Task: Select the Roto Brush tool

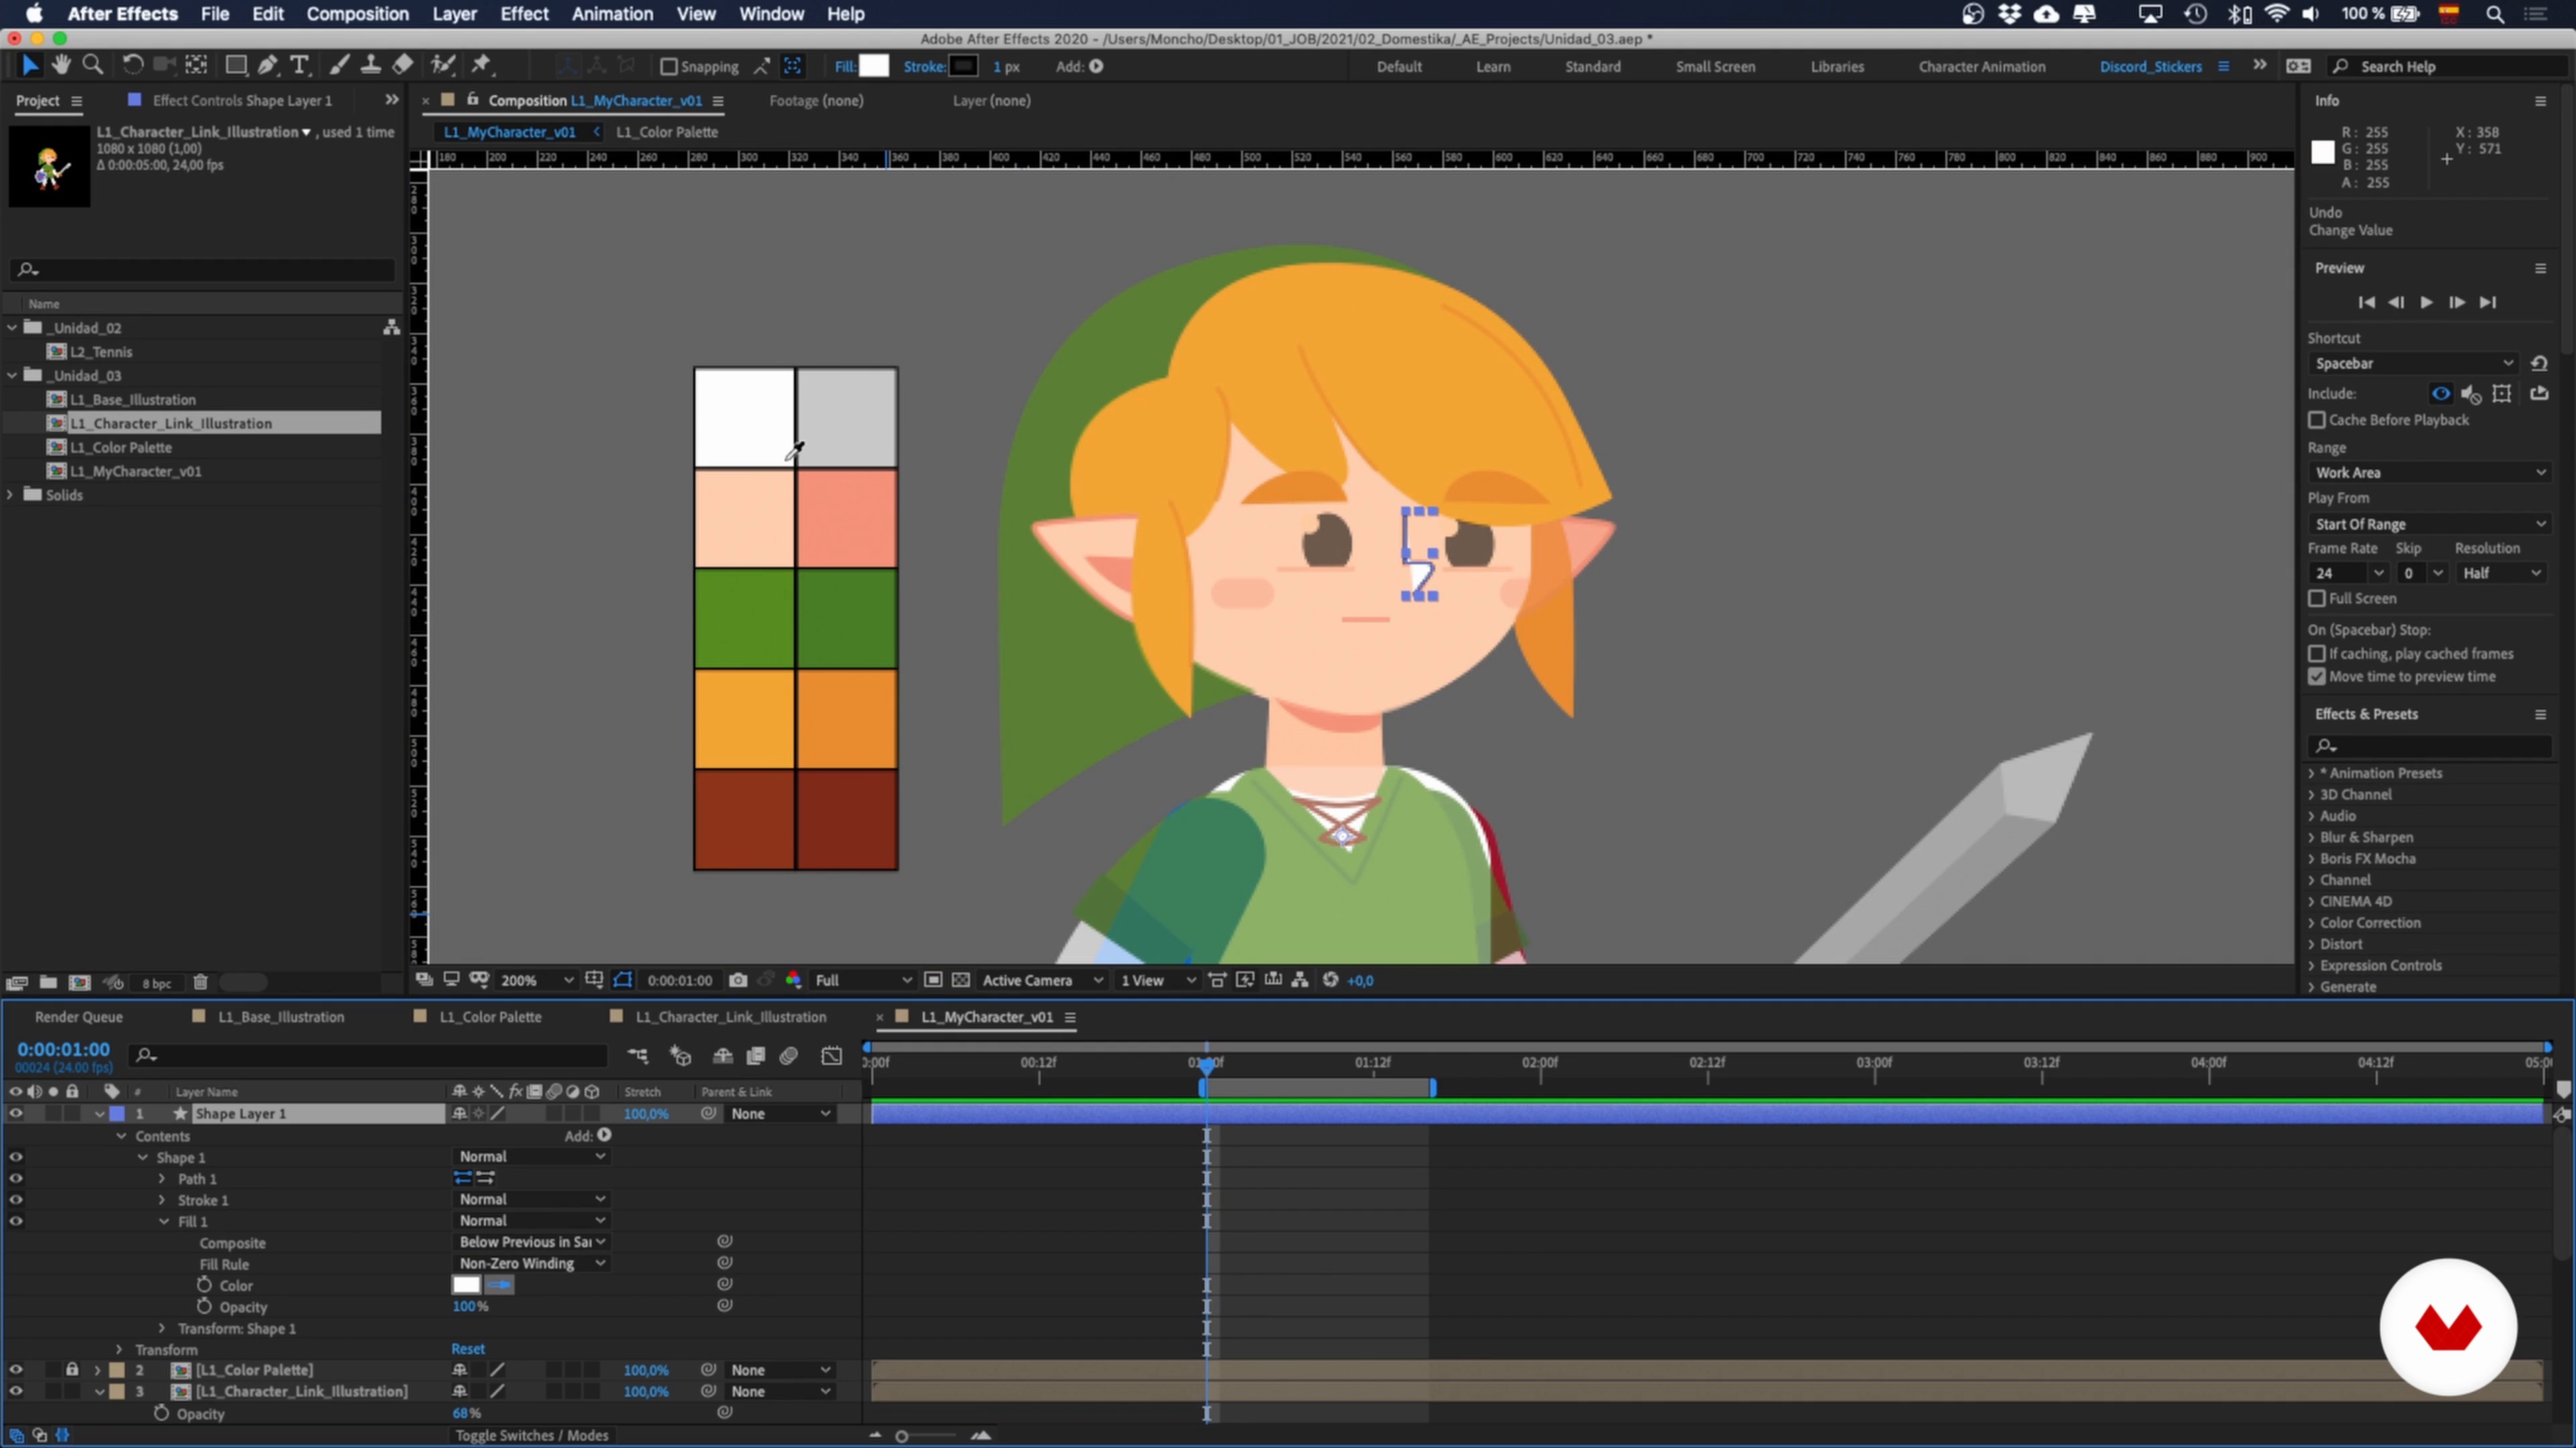Action: [442, 66]
